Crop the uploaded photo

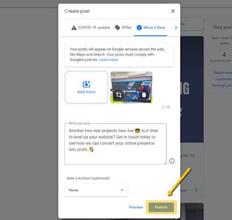(x=119, y=95)
